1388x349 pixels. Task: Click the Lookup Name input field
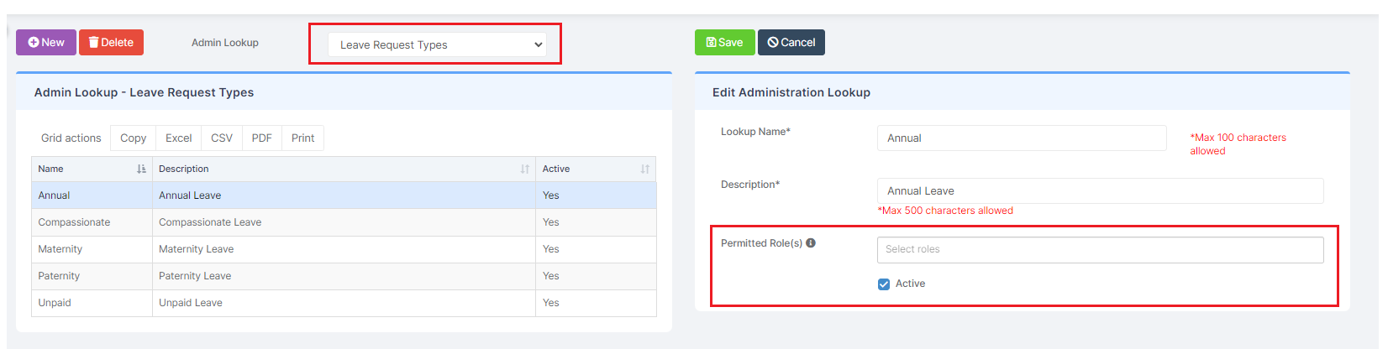coord(1022,138)
